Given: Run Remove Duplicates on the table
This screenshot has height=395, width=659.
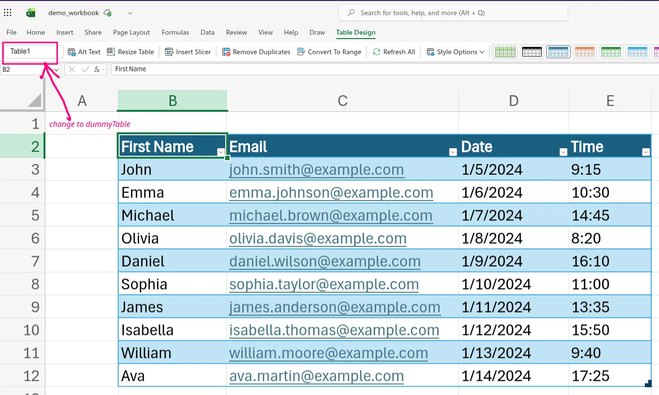Looking at the screenshot, I should point(255,51).
